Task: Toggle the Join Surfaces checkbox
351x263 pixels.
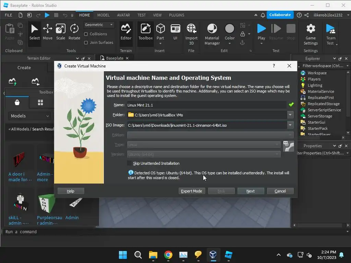Action: [86, 42]
